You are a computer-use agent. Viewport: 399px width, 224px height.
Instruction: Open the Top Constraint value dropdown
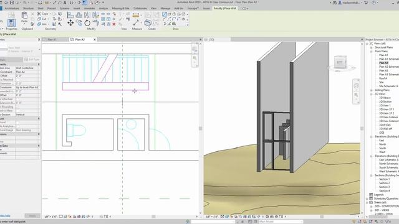(x=27, y=87)
